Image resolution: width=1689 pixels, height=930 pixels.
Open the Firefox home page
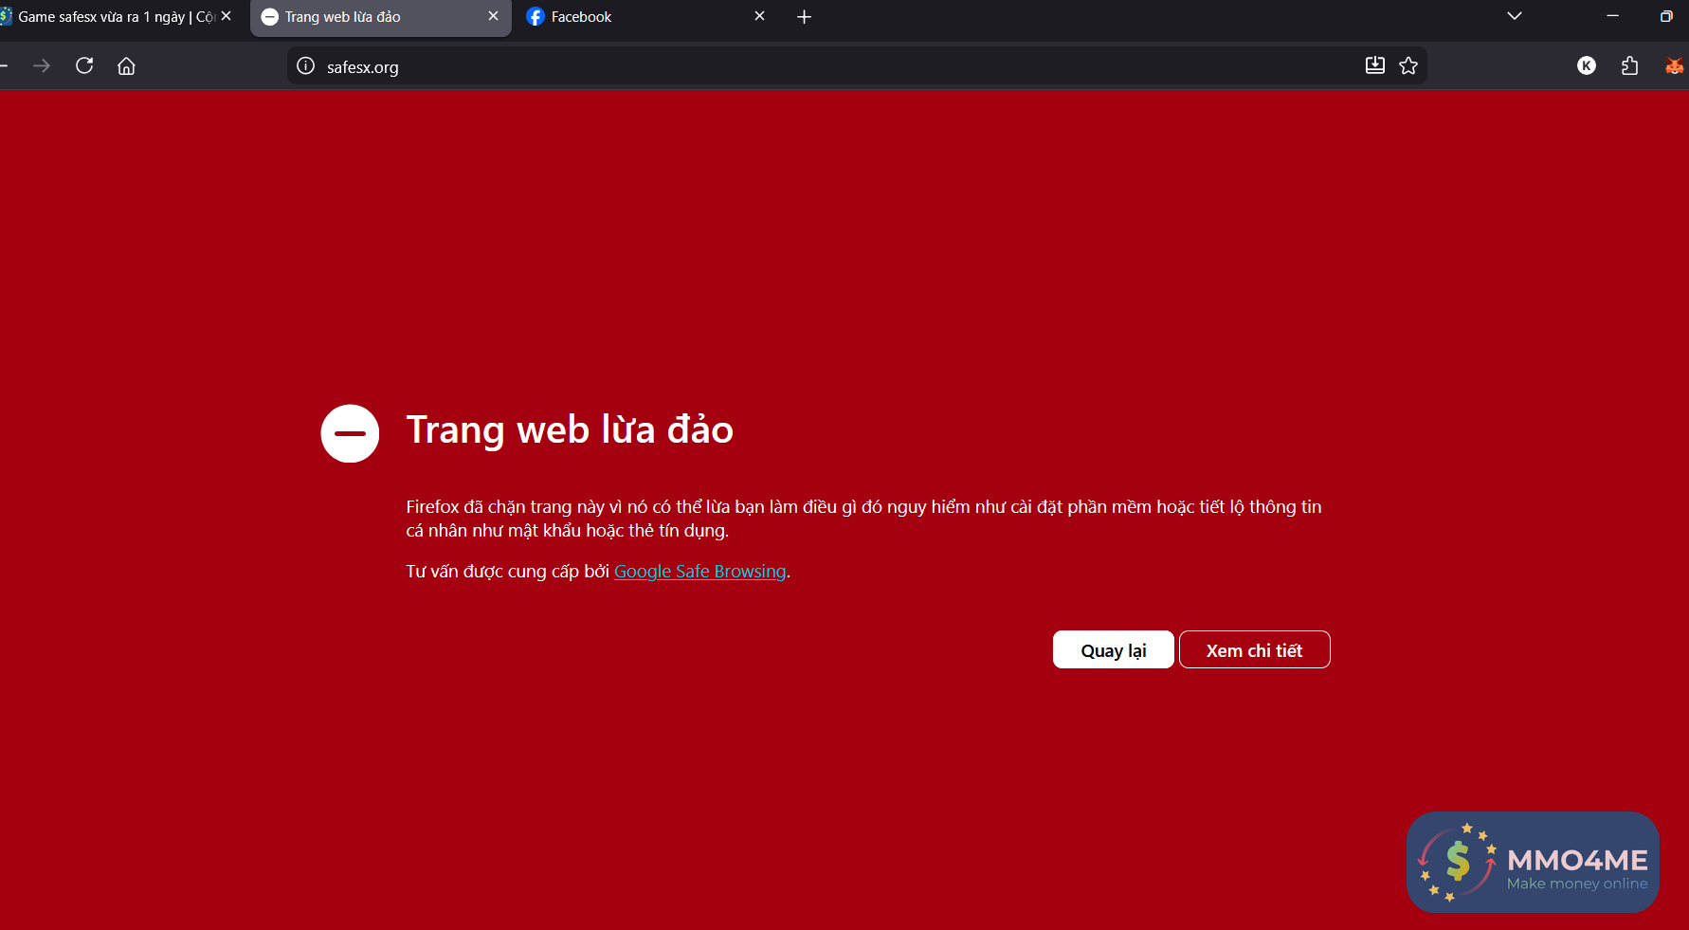click(x=126, y=65)
